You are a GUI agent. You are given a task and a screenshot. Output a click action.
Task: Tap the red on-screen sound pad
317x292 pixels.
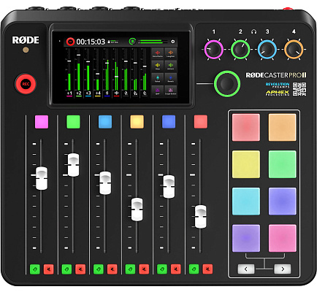(x=158, y=53)
